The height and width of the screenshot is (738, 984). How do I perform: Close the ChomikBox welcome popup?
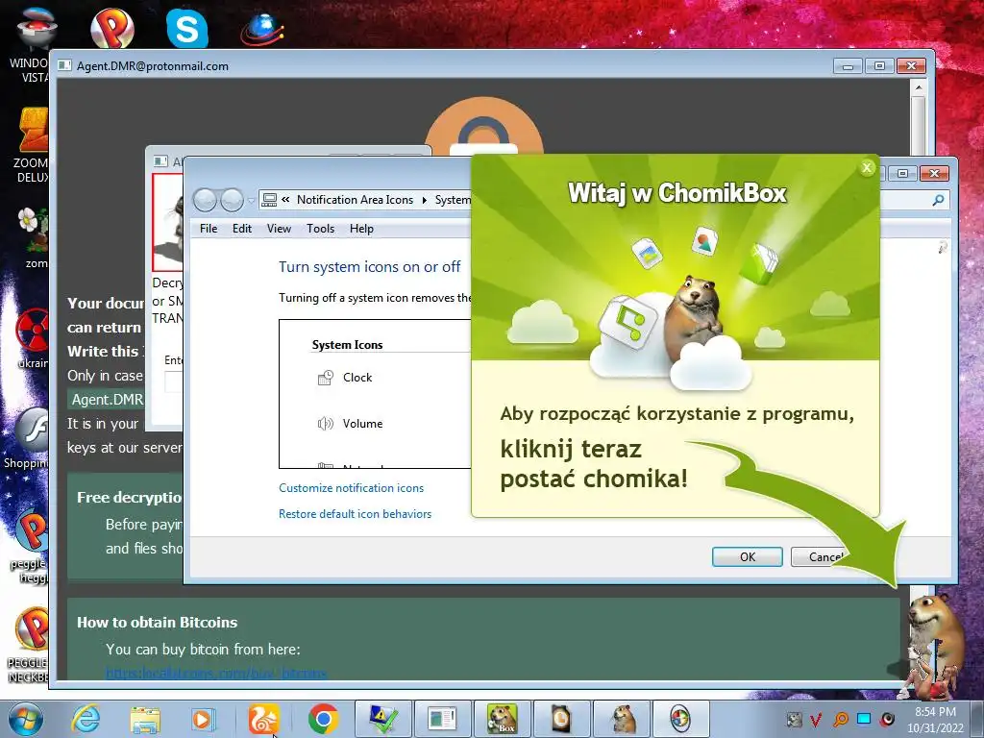coord(867,167)
